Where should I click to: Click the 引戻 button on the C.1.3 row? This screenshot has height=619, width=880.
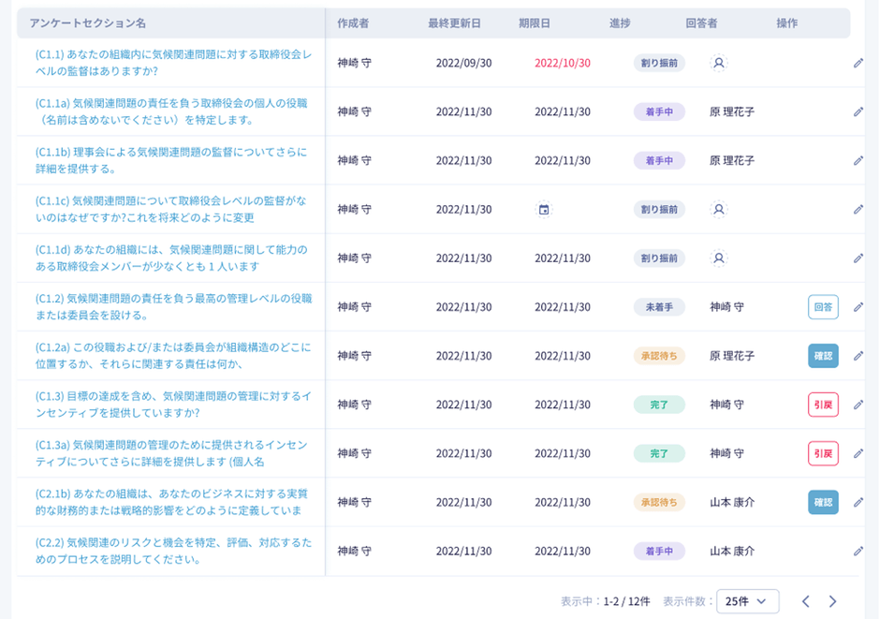tap(823, 405)
